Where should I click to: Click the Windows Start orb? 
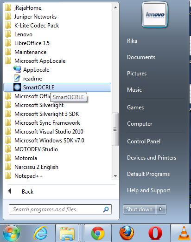[x=12, y=233]
